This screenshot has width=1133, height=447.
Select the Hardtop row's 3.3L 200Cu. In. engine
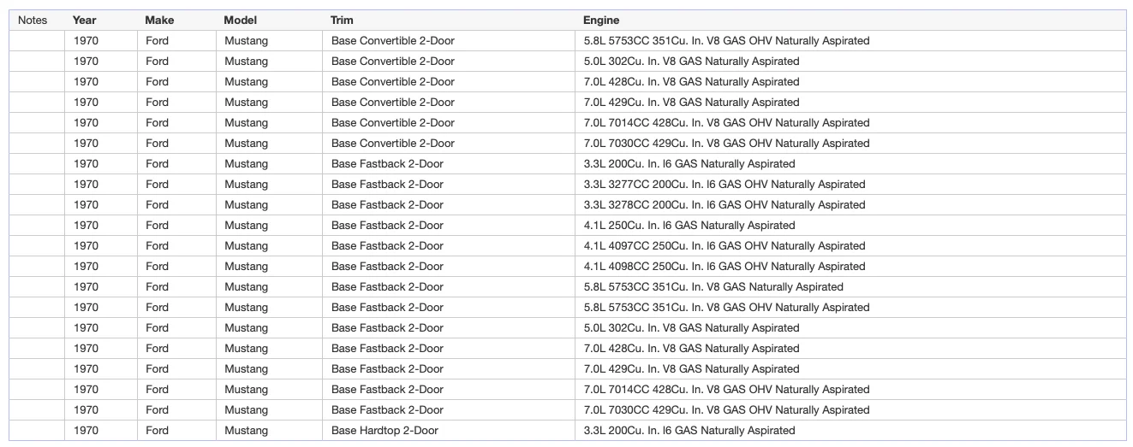click(689, 431)
